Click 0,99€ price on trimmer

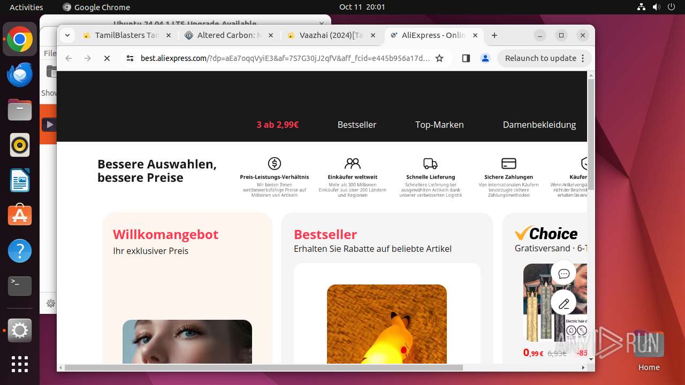[x=533, y=353]
